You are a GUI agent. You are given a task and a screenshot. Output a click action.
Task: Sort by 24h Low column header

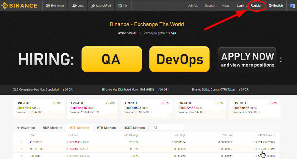point(227,135)
